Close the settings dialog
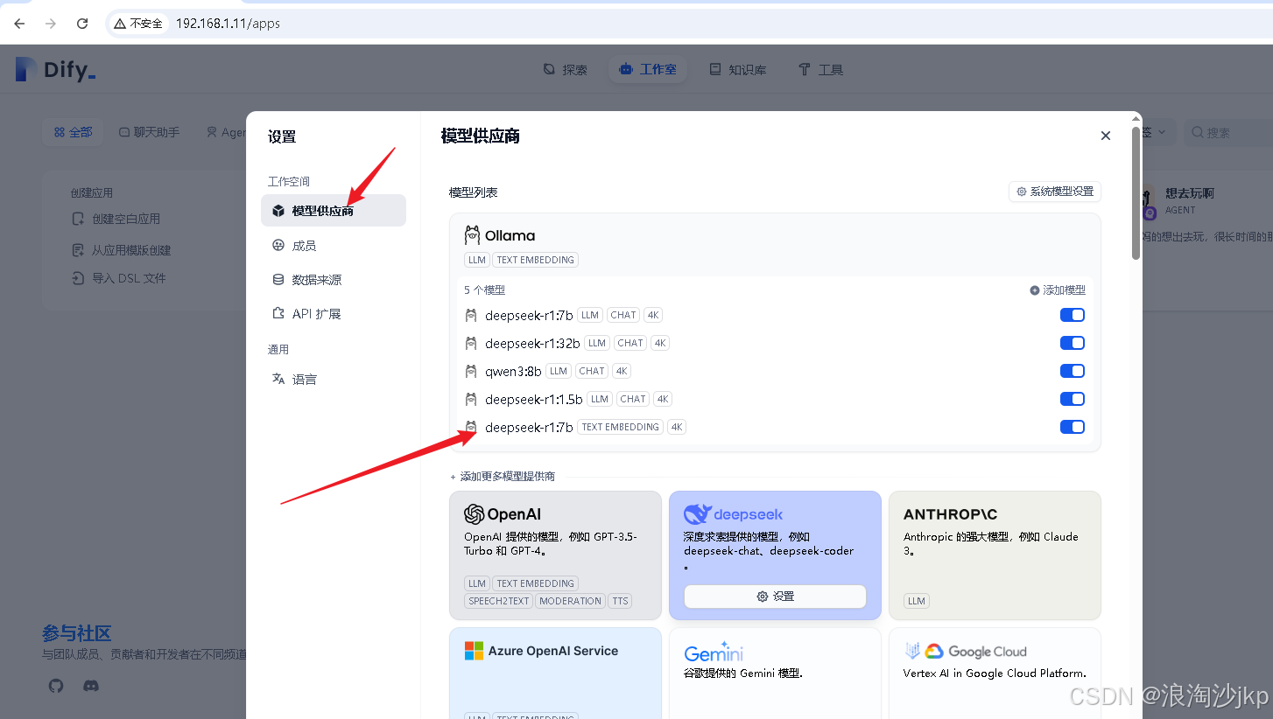1273x719 pixels. [1106, 136]
